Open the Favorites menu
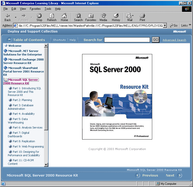This screenshot has width=193, height=187. pyautogui.click(x=35, y=9)
